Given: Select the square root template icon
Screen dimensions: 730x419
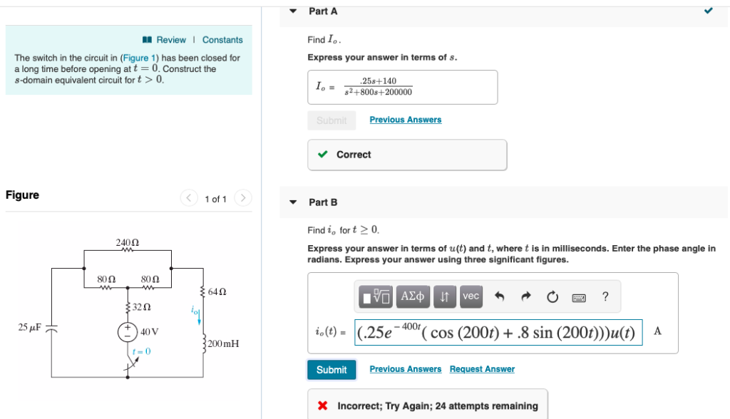Looking at the screenshot, I should click(x=376, y=296).
